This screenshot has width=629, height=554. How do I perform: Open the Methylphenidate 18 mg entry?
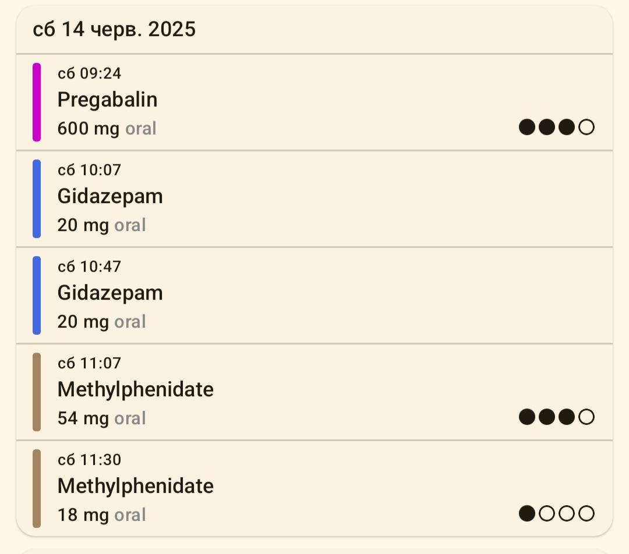coord(135,486)
